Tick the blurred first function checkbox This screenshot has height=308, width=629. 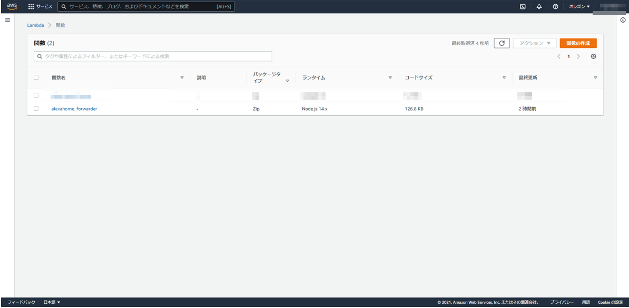coord(36,95)
